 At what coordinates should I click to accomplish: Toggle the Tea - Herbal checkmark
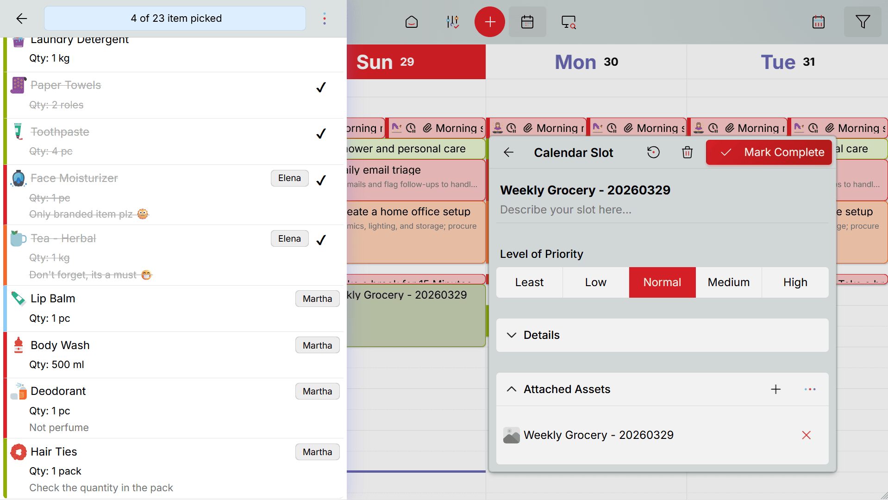click(321, 240)
